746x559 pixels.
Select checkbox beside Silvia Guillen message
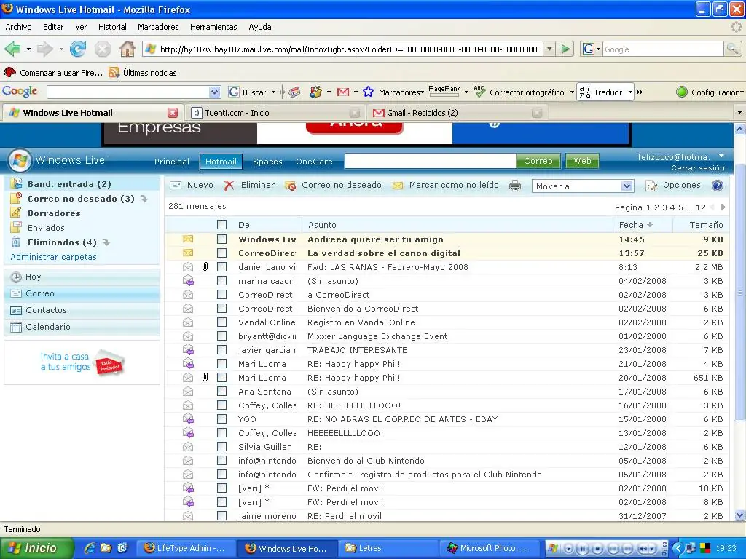pyautogui.click(x=222, y=447)
